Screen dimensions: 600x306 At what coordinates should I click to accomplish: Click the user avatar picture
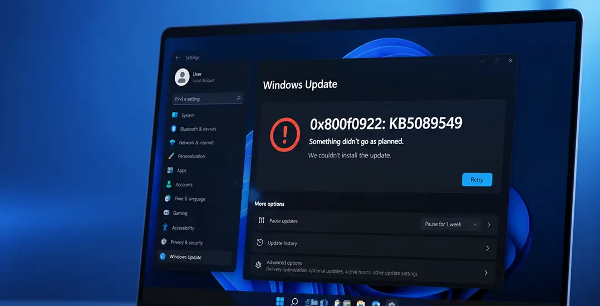[x=182, y=77]
